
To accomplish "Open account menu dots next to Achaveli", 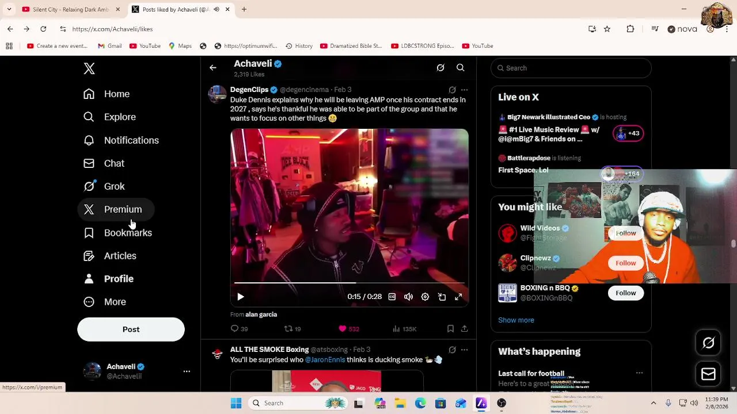I will coord(187,371).
